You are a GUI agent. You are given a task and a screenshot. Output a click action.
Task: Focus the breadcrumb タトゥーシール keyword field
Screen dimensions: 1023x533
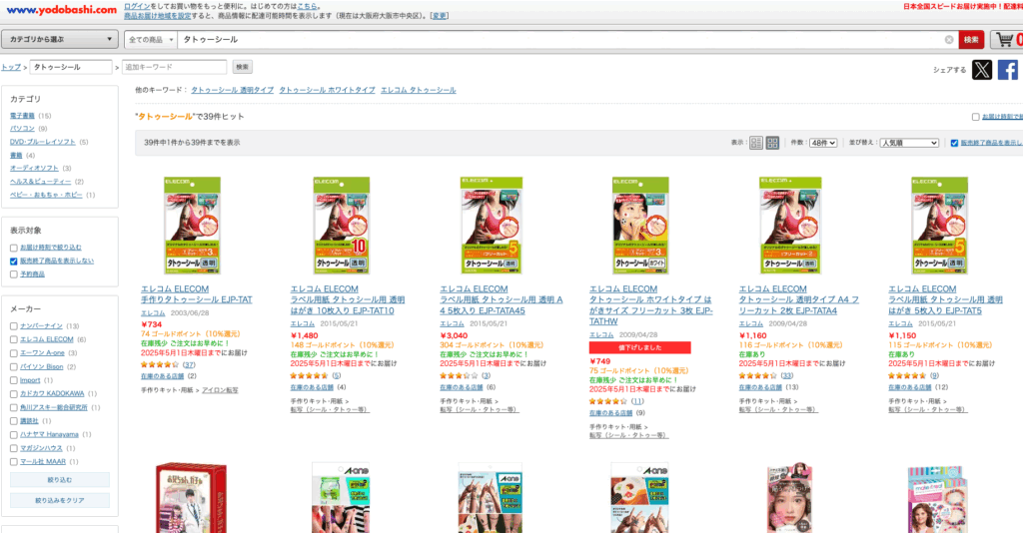71,67
